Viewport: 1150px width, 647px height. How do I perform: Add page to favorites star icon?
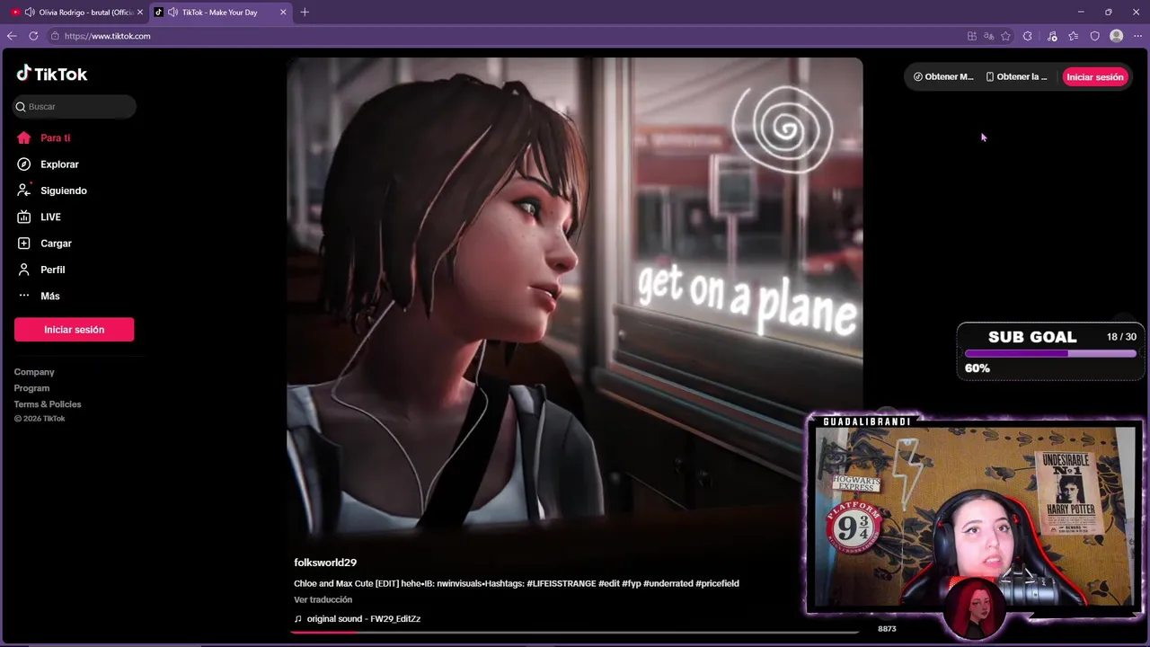pos(1005,36)
